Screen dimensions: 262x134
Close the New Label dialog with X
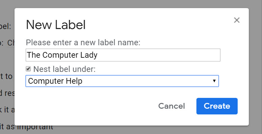coord(237,20)
